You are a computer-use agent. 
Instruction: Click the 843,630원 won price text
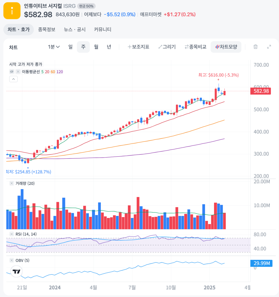[68, 14]
